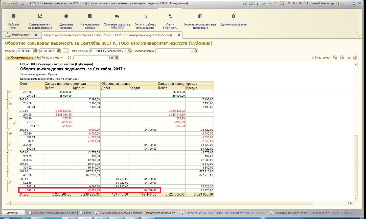366x219 pixels.
Task: Close the Рабочий стол tab
Action: tap(36, 35)
